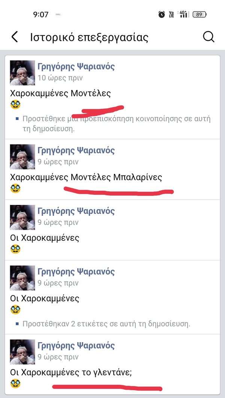Tap the 'Προστέθηκαν 2 ετικέτες' note
This screenshot has height=398, width=225.
[x=106, y=324]
